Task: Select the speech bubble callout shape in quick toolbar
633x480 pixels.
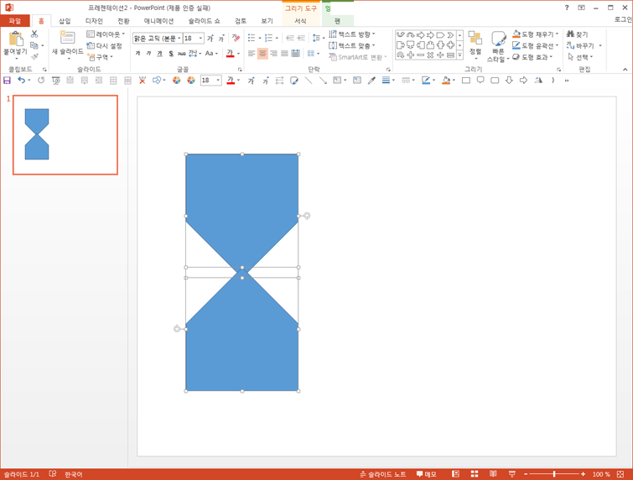Action: point(480,81)
